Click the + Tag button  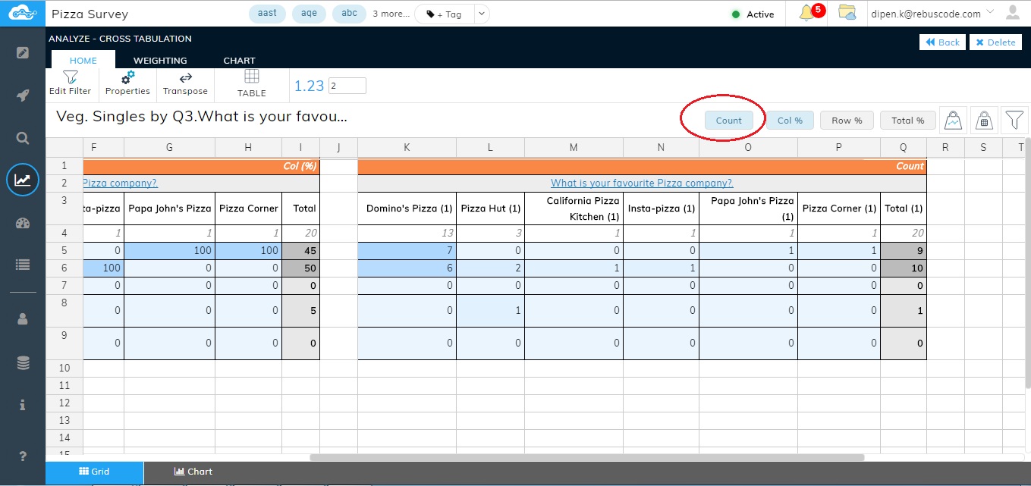(x=444, y=14)
